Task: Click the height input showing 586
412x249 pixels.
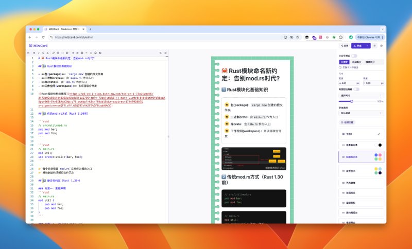Action: (x=373, y=83)
